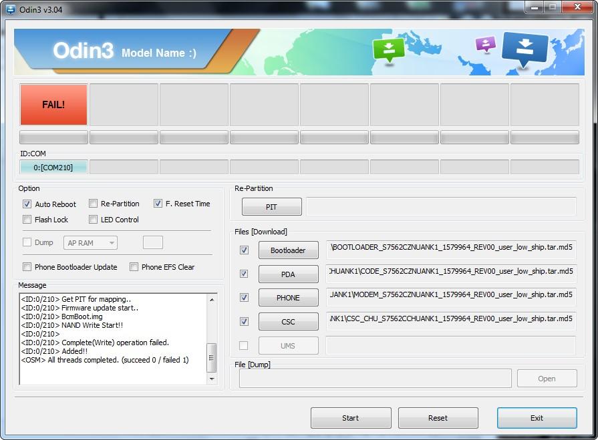Enable the Re-Partition checkbox
Image resolution: width=598 pixels, height=440 pixels.
(x=93, y=204)
